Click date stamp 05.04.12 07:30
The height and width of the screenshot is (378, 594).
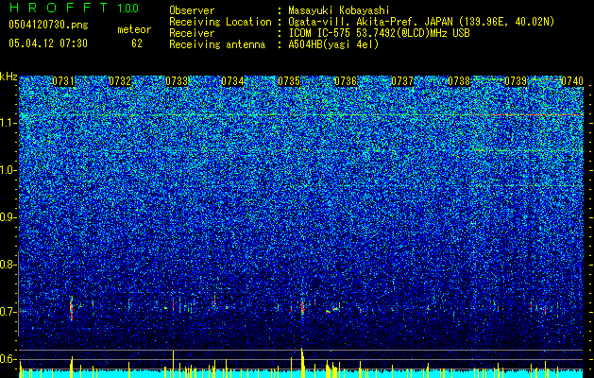[48, 43]
